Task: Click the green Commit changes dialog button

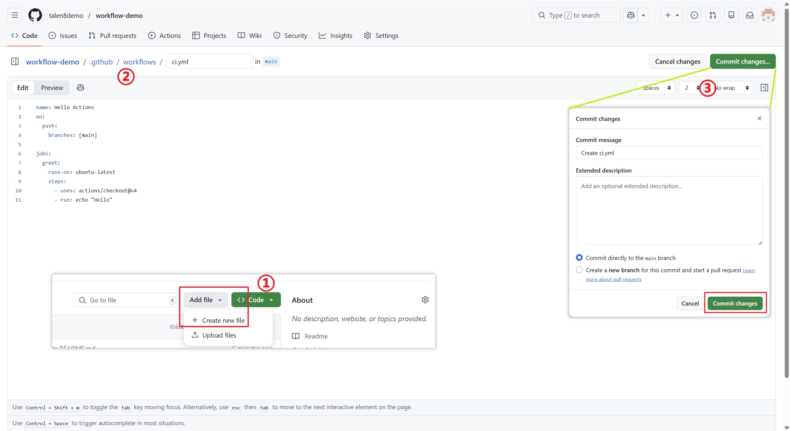Action: pyautogui.click(x=735, y=303)
